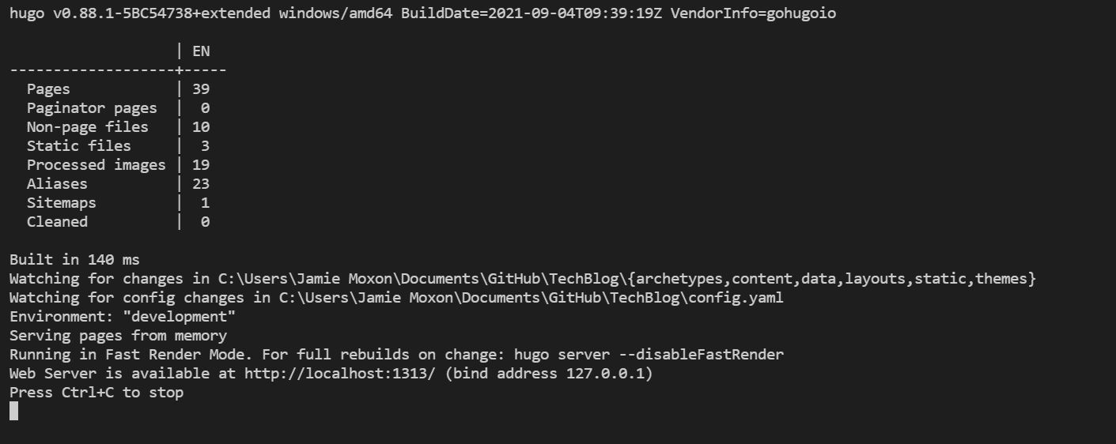Click the "Built in 140 ms" line

tap(74, 260)
